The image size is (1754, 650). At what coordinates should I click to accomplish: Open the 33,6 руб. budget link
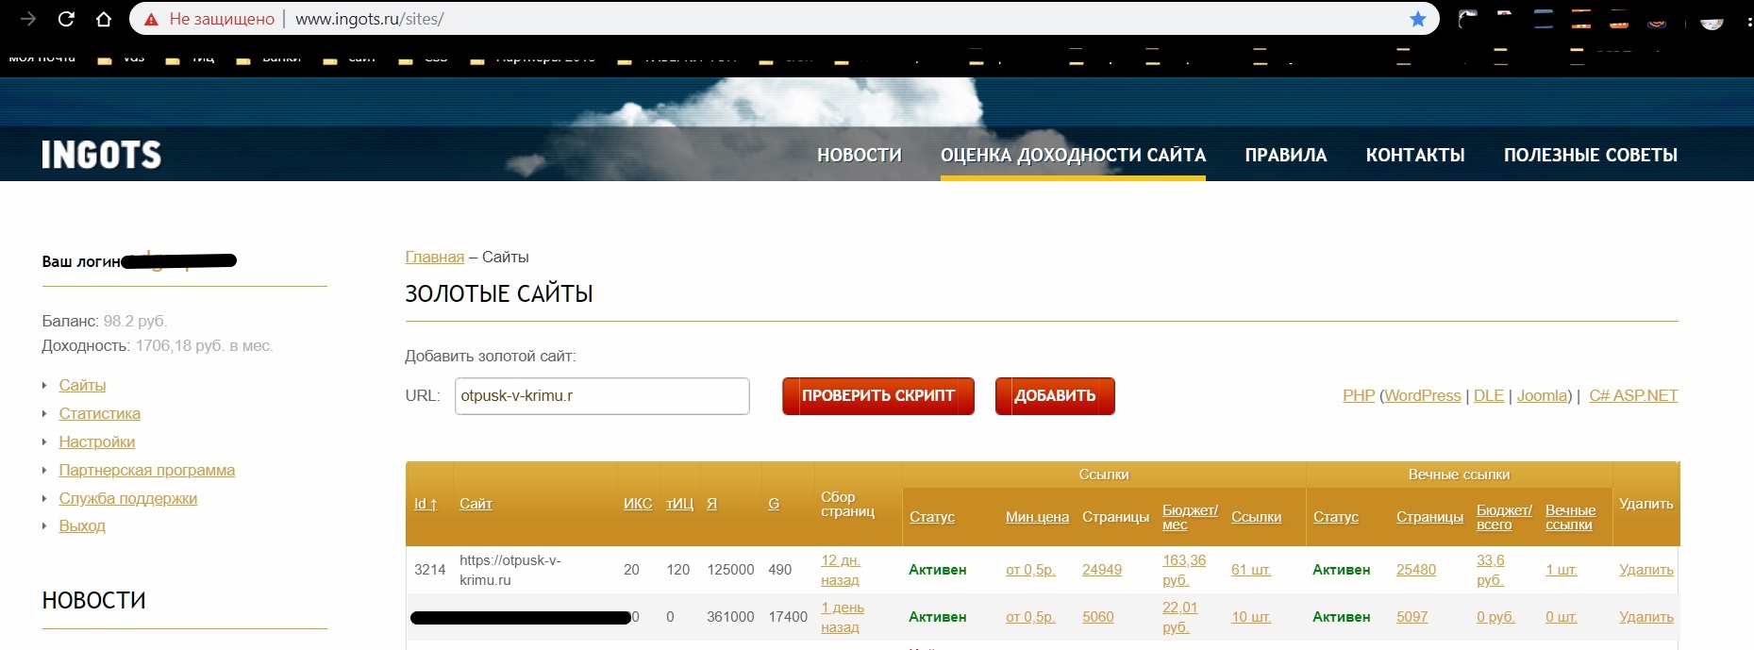click(x=1491, y=570)
